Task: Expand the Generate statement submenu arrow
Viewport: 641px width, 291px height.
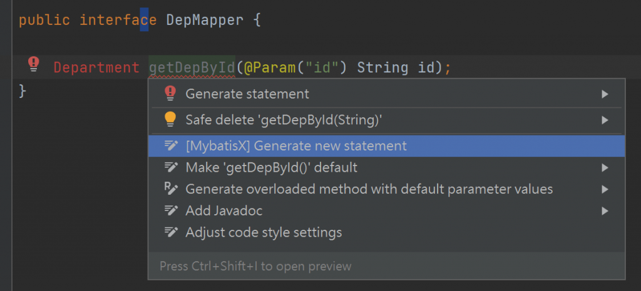Action: [605, 94]
